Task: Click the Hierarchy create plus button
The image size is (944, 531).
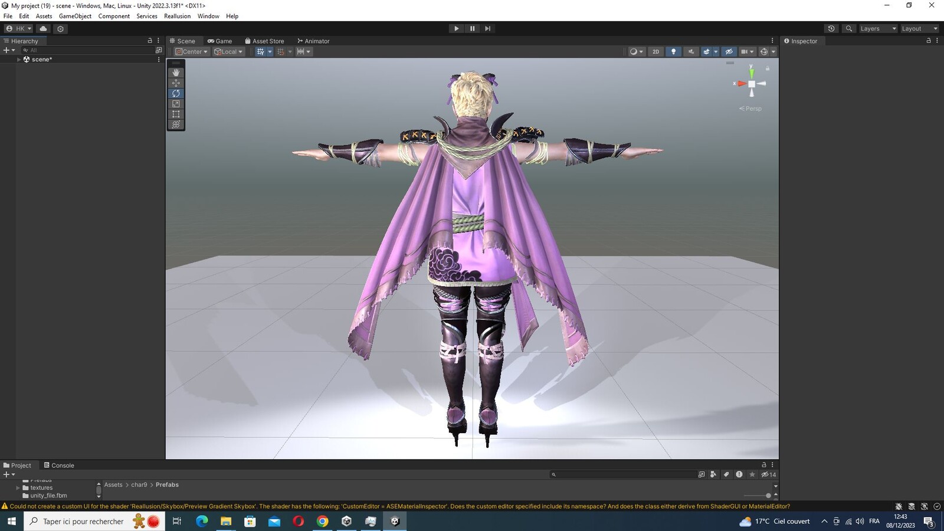Action: (x=6, y=51)
